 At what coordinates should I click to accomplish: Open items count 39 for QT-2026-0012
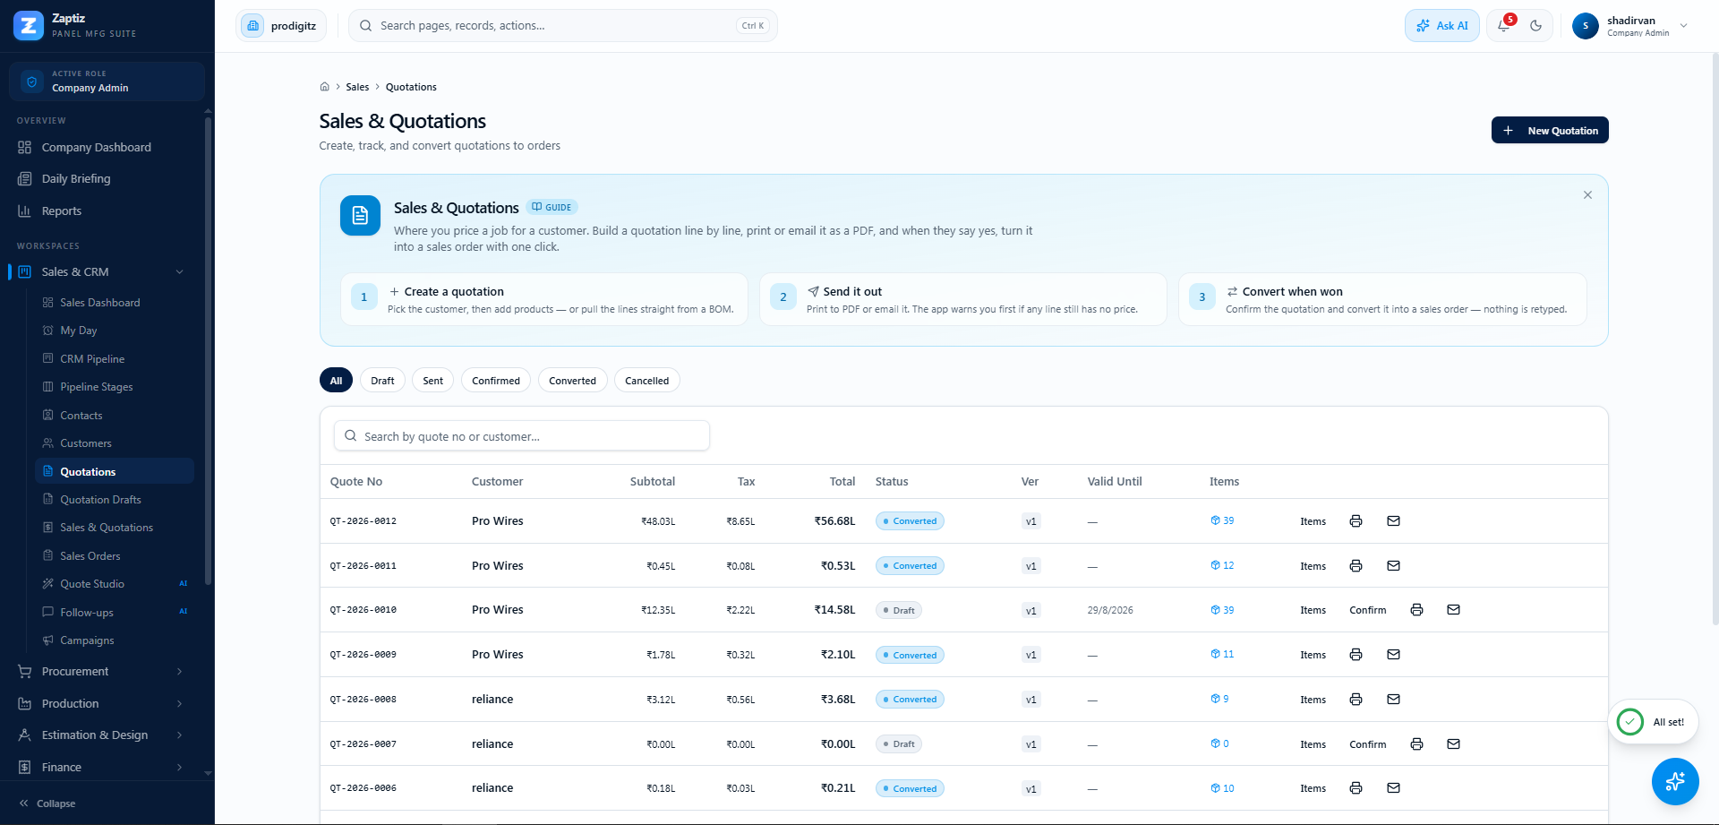(1222, 520)
